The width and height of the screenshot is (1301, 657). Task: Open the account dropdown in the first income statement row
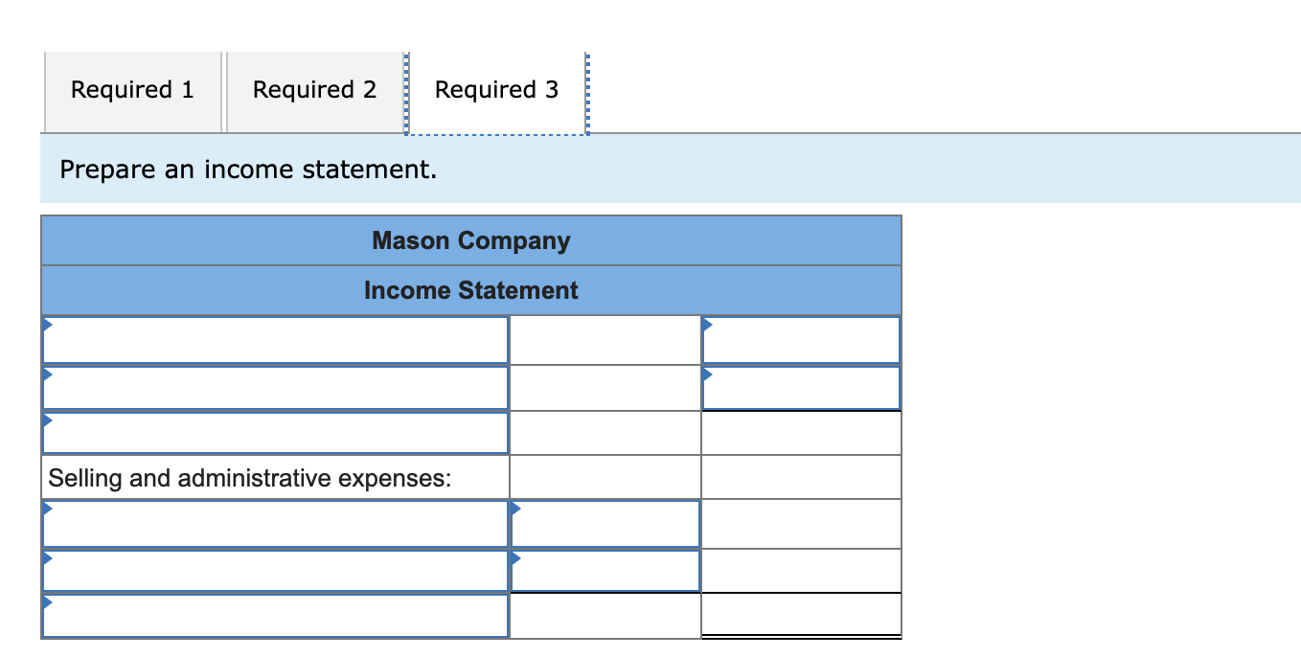pyautogui.click(x=46, y=326)
